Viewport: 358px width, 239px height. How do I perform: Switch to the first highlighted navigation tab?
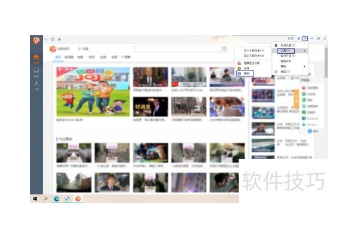point(58,57)
